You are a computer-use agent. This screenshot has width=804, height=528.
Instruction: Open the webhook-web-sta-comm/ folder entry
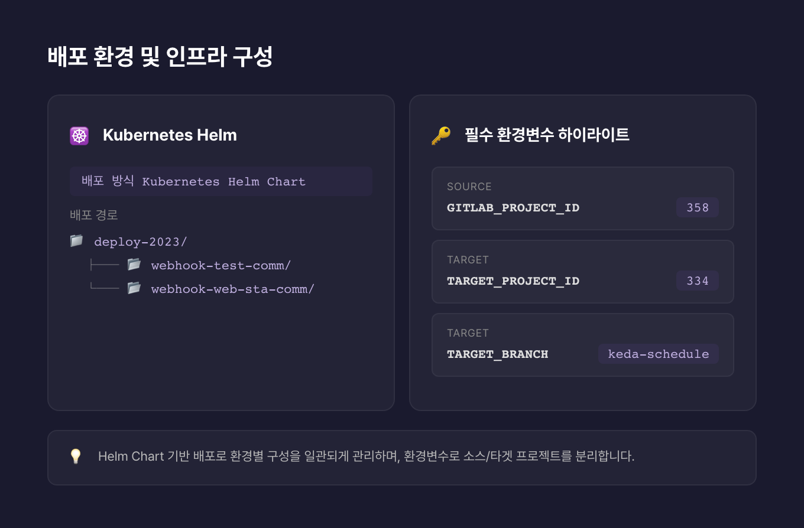click(232, 289)
